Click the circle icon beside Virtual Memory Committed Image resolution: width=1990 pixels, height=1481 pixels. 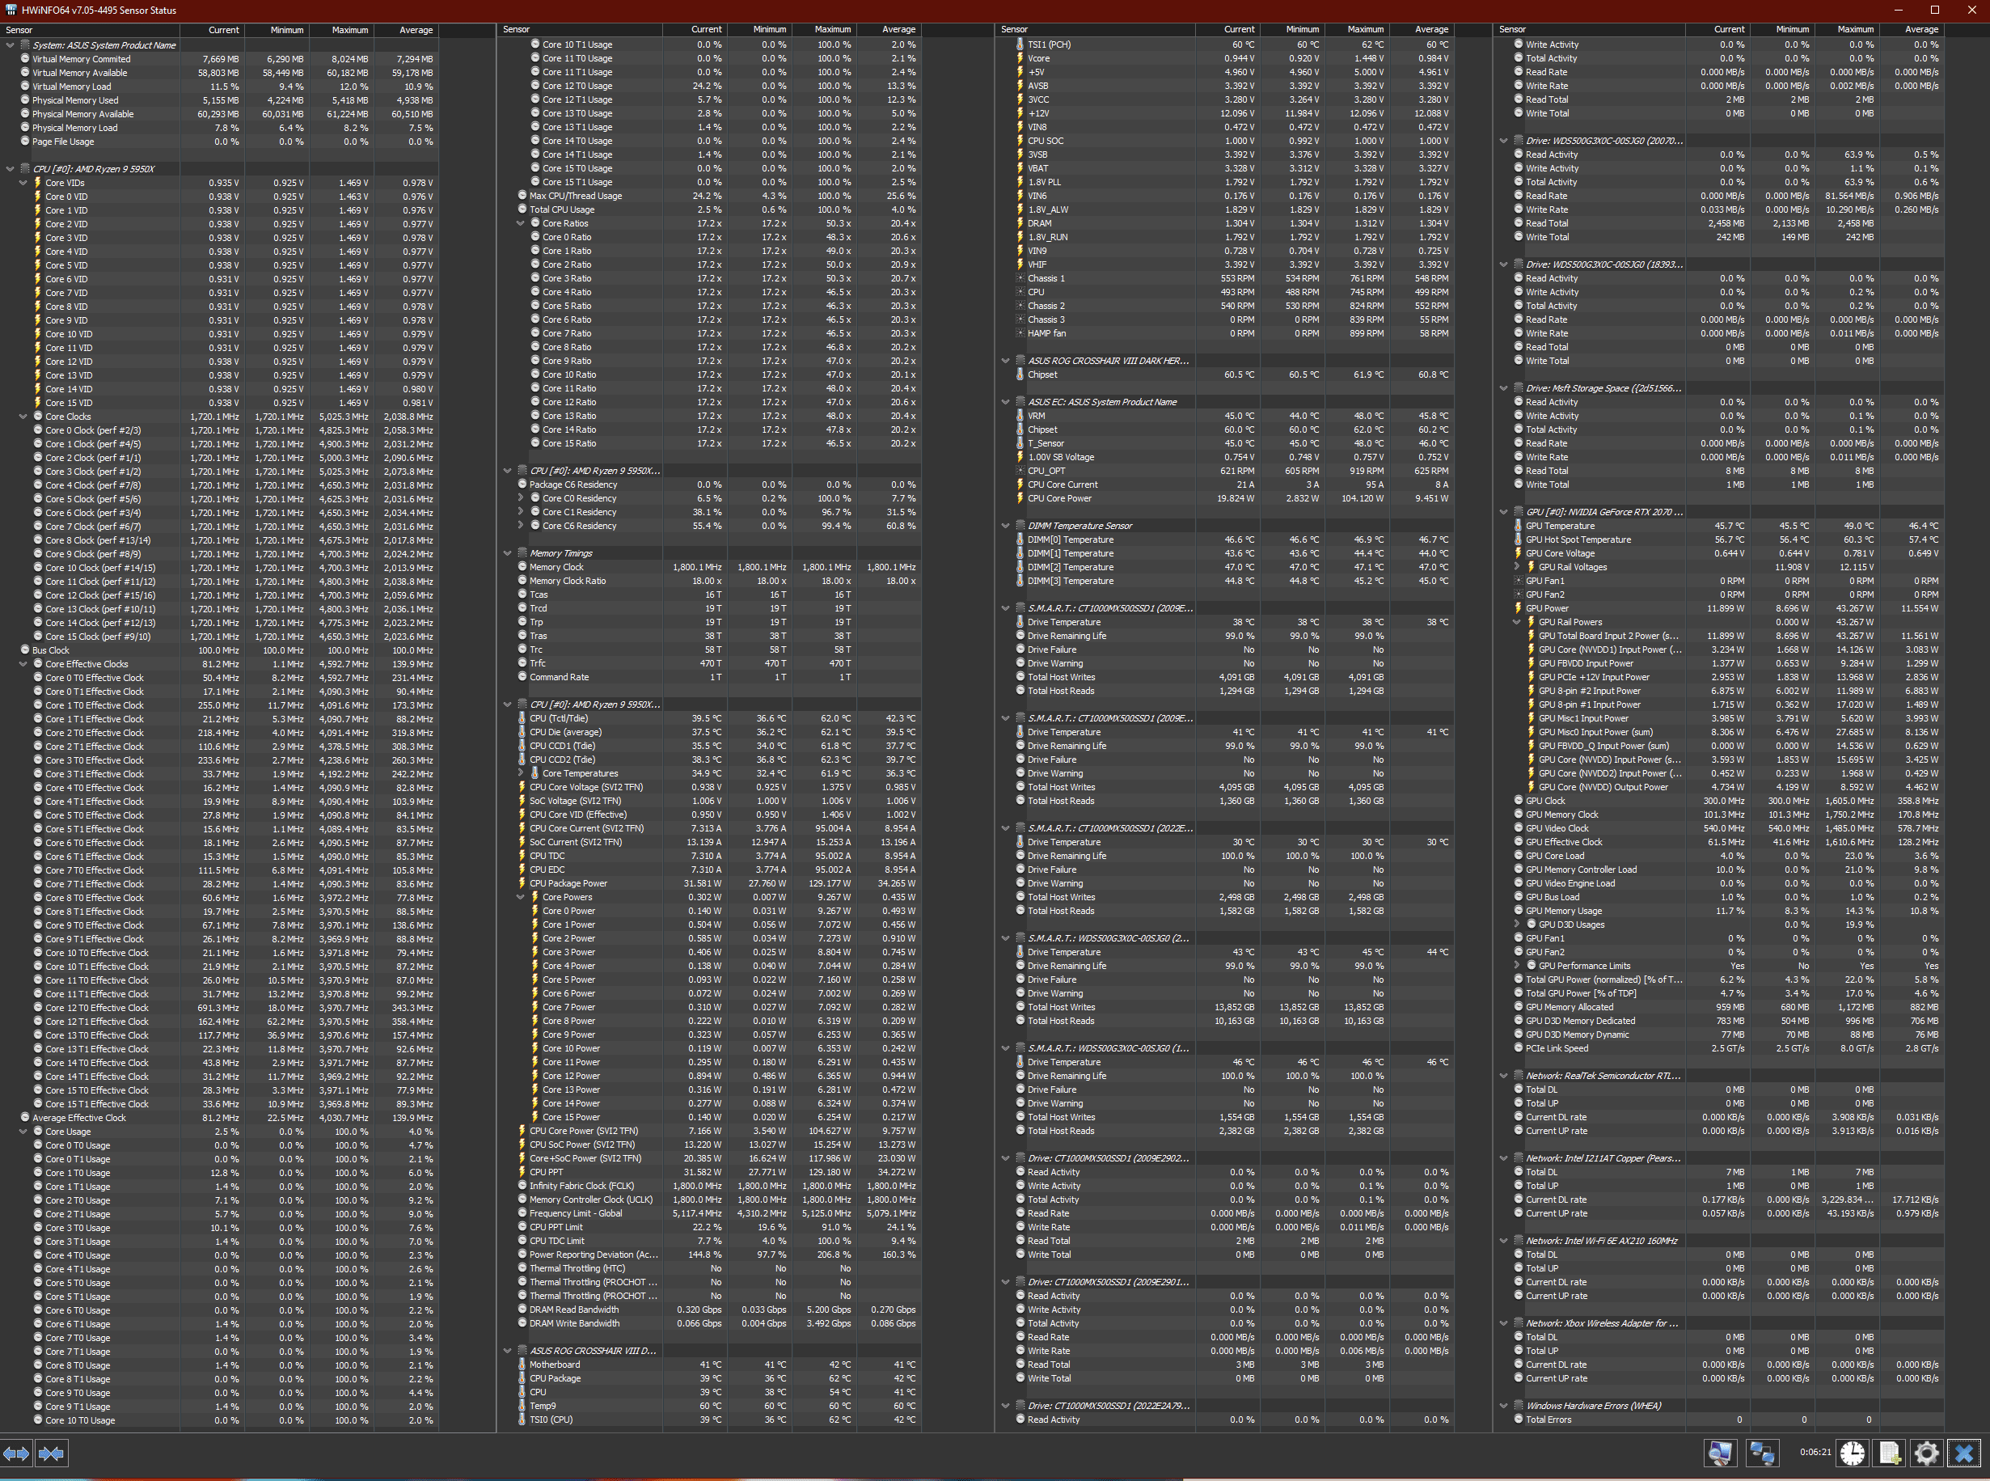click(x=24, y=59)
